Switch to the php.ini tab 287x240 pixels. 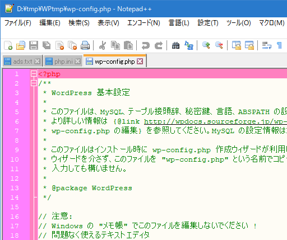tap(63, 62)
